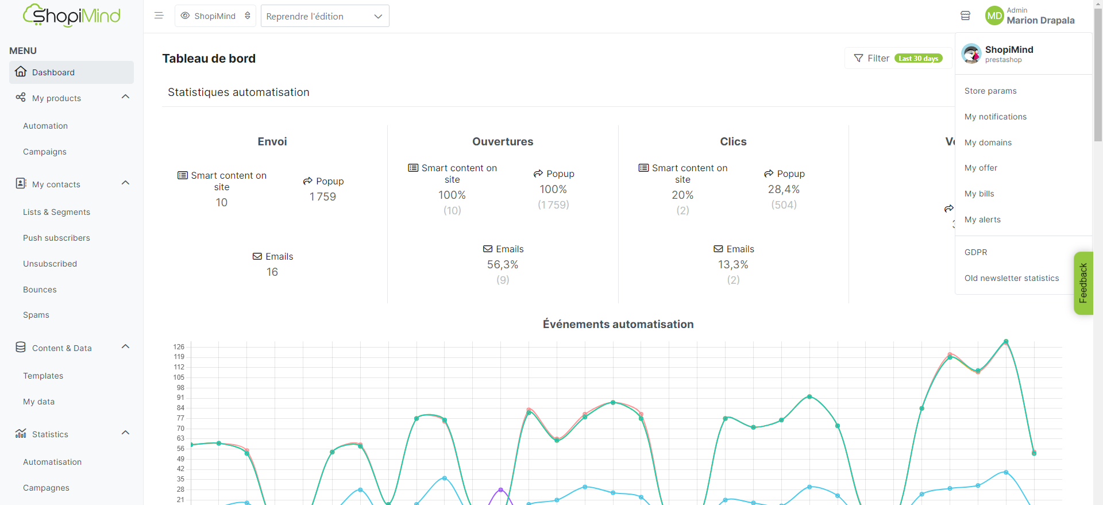Image resolution: width=1103 pixels, height=505 pixels.
Task: Select Old newsletter statistics
Action: [x=1012, y=278]
